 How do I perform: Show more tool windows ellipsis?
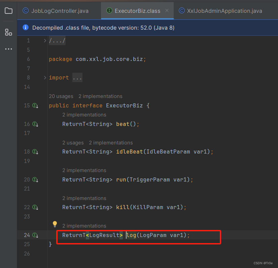point(8,49)
